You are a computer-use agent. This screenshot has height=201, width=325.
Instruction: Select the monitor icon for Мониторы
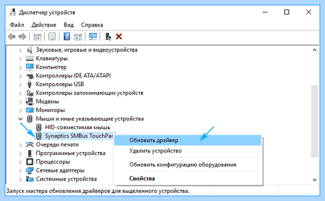coord(30,110)
